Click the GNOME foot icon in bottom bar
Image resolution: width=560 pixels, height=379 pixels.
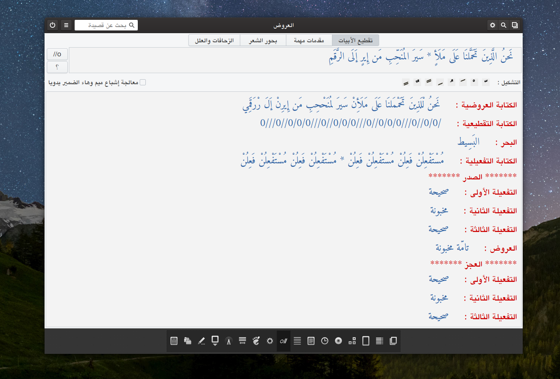256,341
